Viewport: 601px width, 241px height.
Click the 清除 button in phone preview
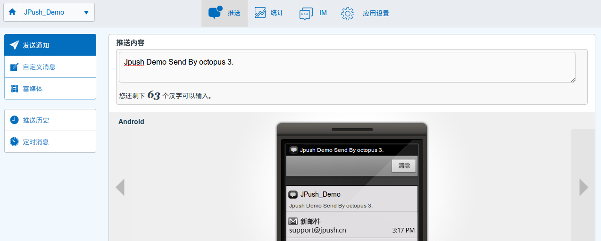click(x=404, y=166)
